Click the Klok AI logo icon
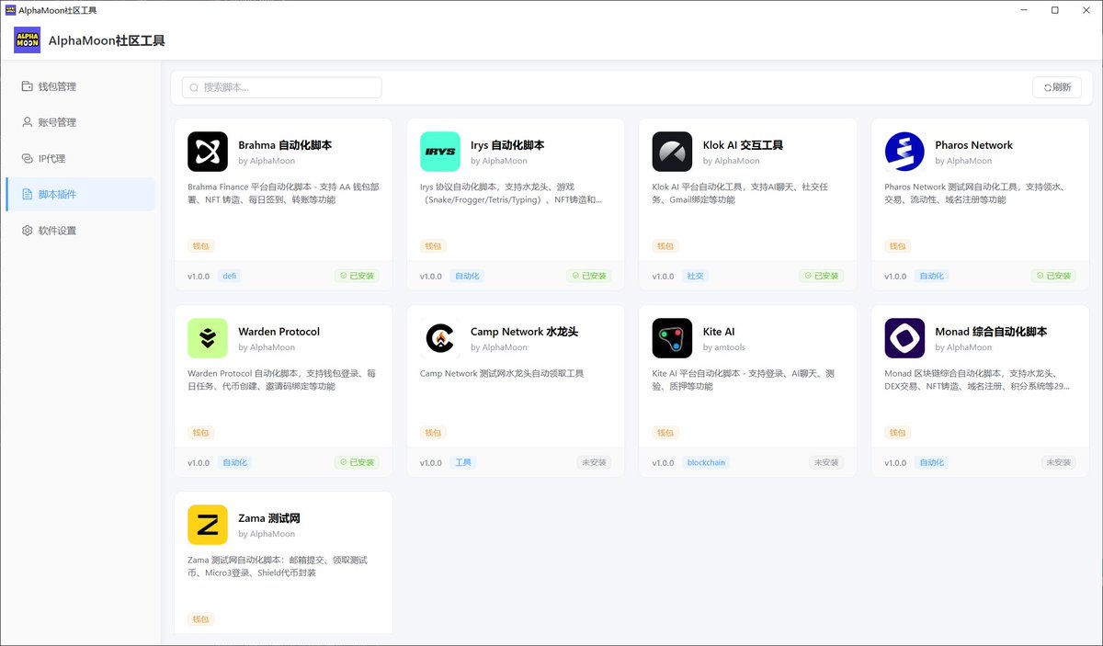1103x646 pixels. 673,152
